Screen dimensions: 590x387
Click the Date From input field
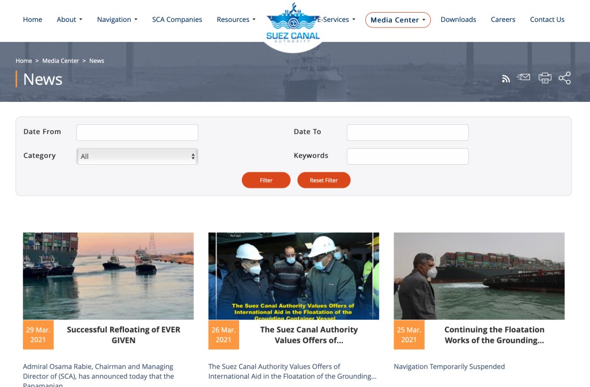(137, 132)
